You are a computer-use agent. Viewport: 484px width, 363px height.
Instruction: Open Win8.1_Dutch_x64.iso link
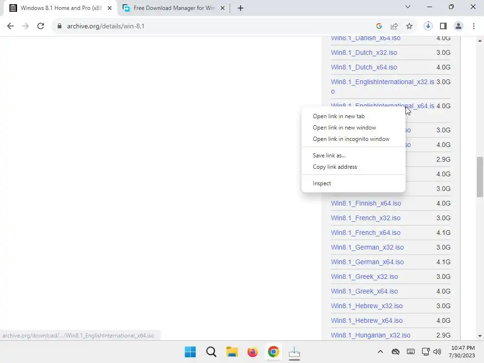click(x=364, y=67)
